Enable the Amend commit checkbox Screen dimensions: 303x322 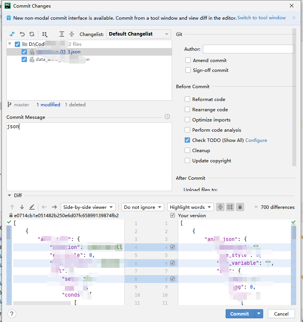(x=188, y=60)
